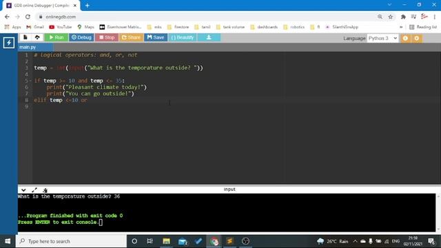The width and height of the screenshot is (441, 248).
Task: Open the dashboards bookmarks folder
Action: coord(264,27)
